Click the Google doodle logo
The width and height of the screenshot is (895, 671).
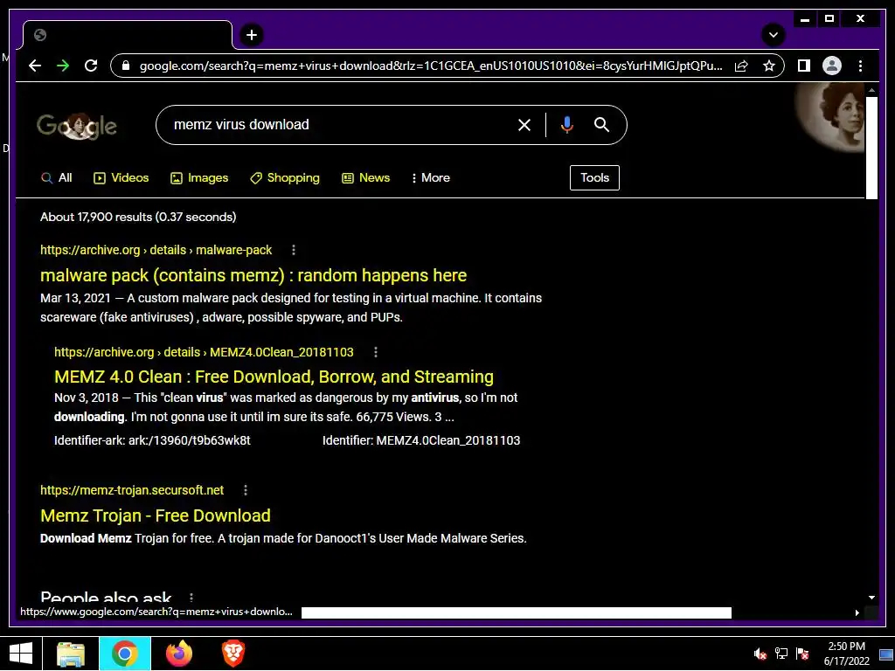pos(77,125)
